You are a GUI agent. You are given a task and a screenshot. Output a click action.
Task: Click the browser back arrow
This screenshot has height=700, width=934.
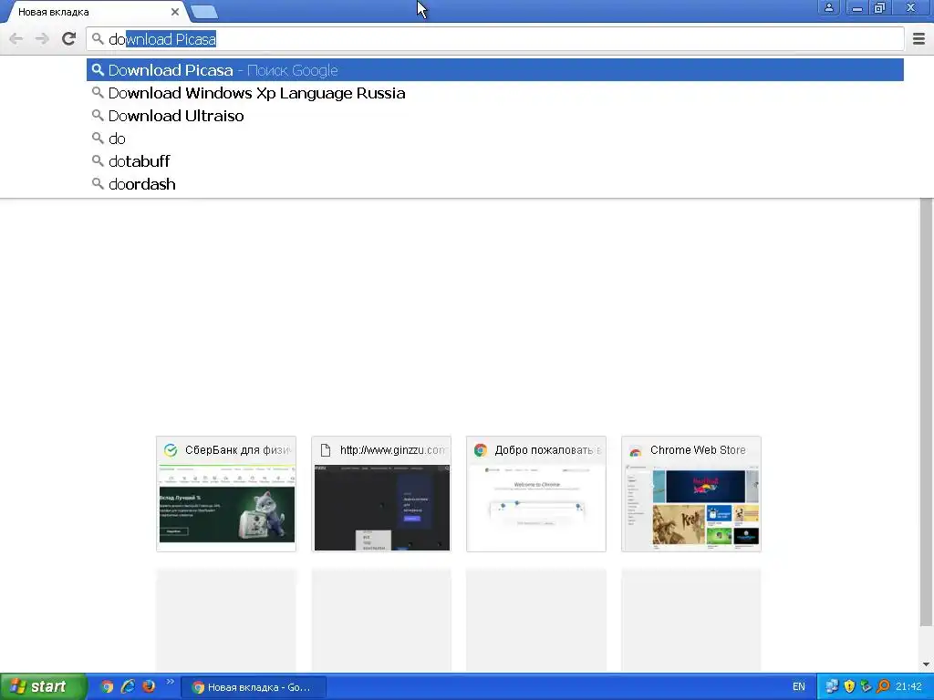click(x=16, y=39)
